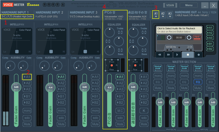Viewport: 219px width, 132px height.
Task: Mute master bus A3
Action: coord(184,88)
